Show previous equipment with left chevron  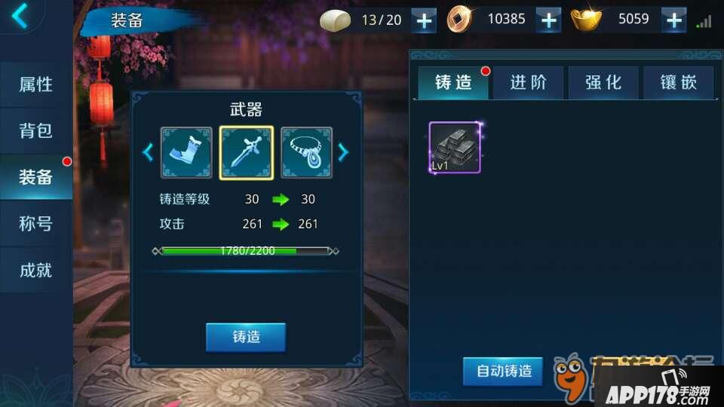coord(149,152)
